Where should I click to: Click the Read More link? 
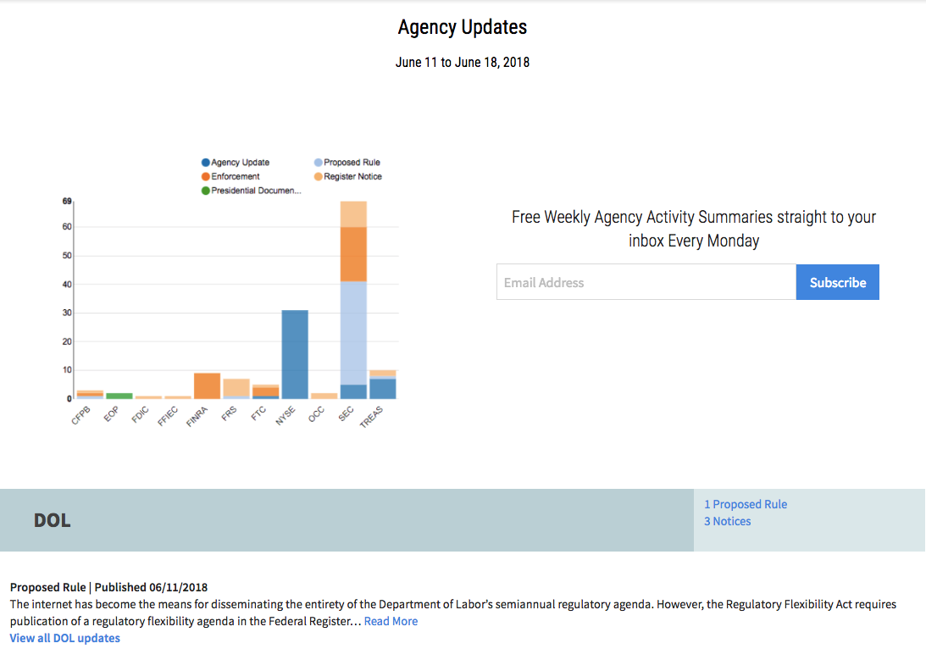[x=391, y=621]
